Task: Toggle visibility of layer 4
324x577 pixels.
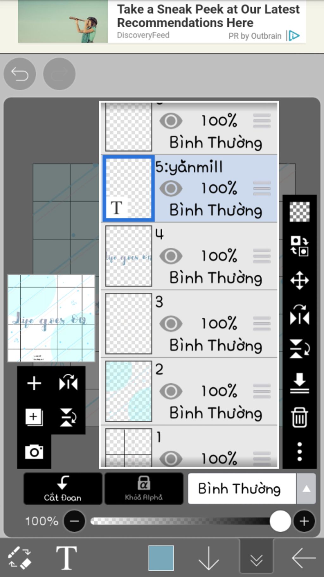Action: click(x=171, y=256)
